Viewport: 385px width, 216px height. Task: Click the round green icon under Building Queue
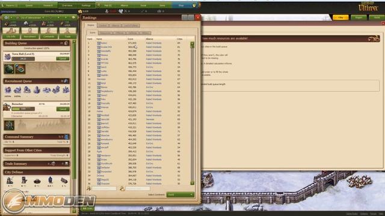(x=9, y=69)
